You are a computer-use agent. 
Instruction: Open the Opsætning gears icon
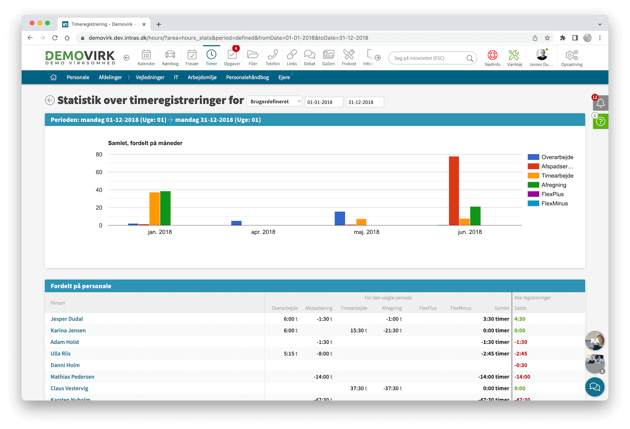pyautogui.click(x=572, y=58)
